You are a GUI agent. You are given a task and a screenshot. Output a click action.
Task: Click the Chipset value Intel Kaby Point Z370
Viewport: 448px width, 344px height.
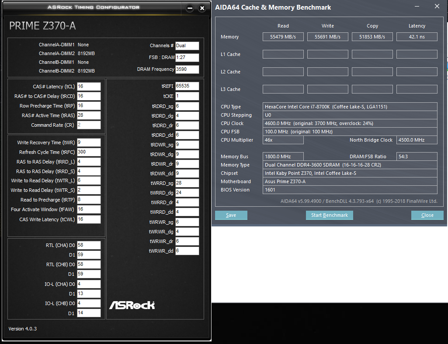point(350,173)
